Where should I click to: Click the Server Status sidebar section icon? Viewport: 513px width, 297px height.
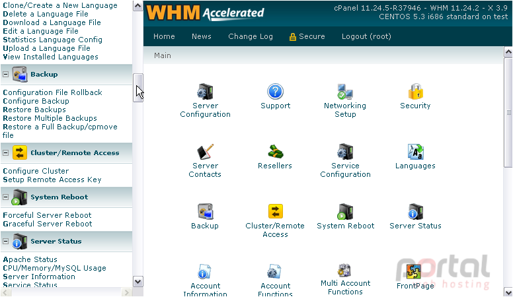click(x=20, y=242)
